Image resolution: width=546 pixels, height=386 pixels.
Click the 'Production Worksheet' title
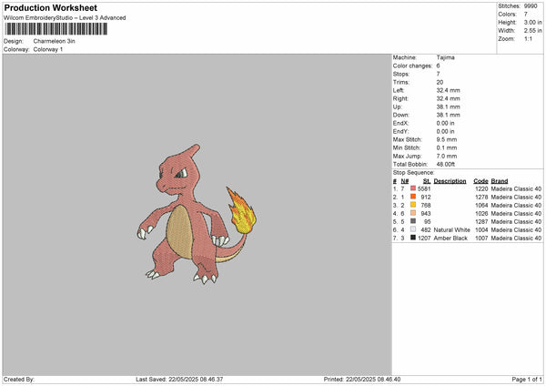50,7
